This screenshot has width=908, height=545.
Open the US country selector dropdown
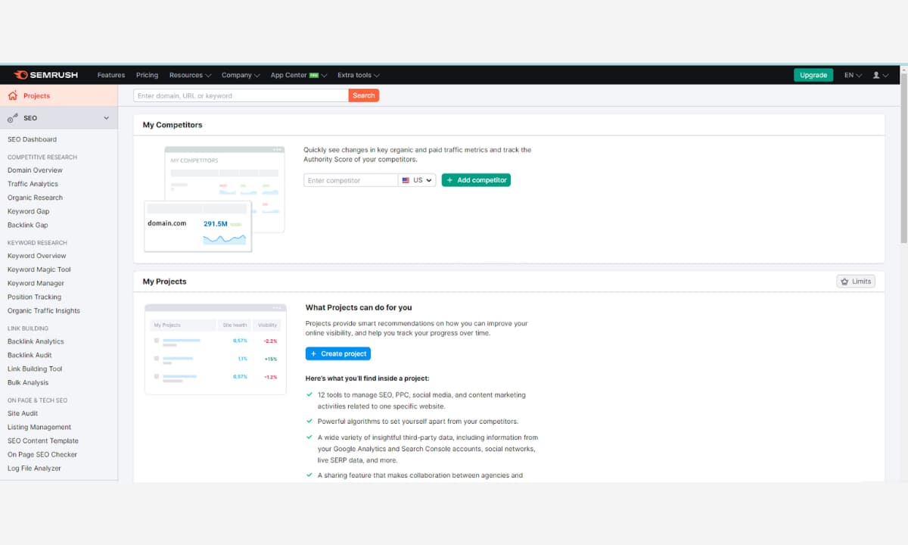coord(417,180)
